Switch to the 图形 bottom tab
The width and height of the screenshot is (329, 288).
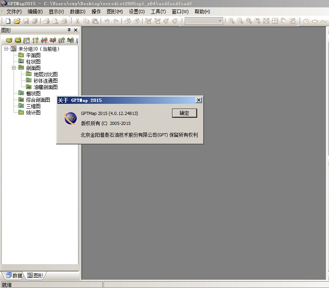pyautogui.click(x=35, y=275)
